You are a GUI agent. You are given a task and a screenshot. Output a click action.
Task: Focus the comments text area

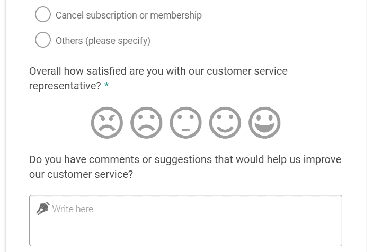[185, 220]
